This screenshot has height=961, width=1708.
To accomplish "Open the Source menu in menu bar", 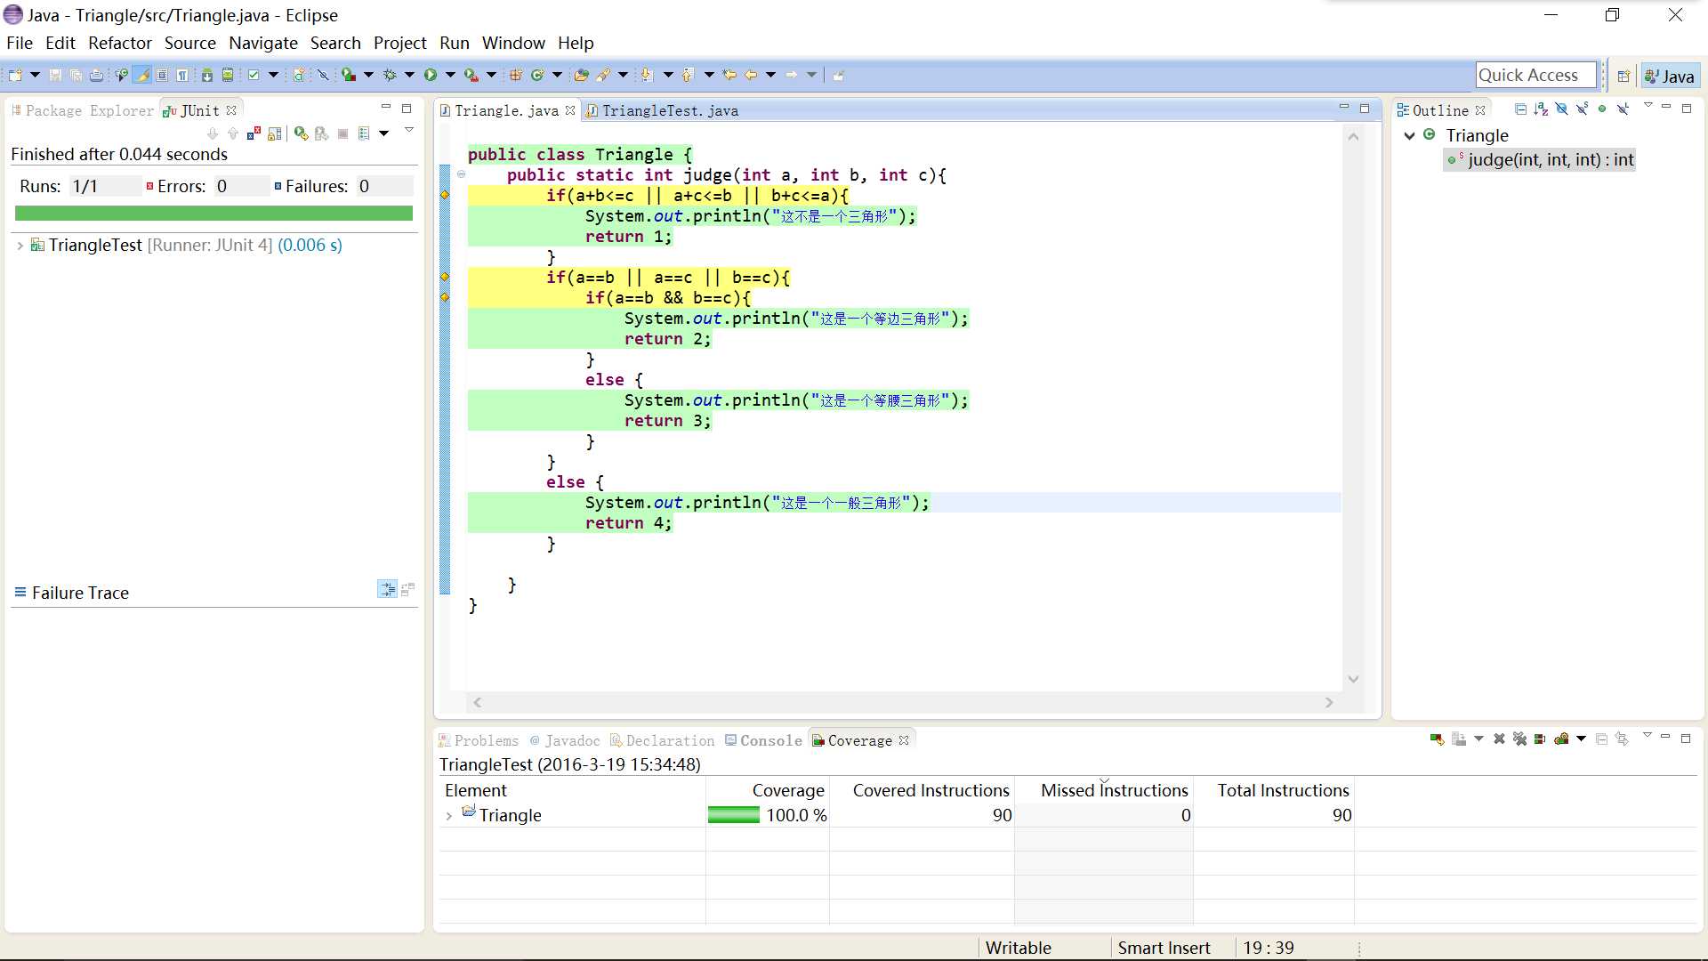I will tap(189, 42).
